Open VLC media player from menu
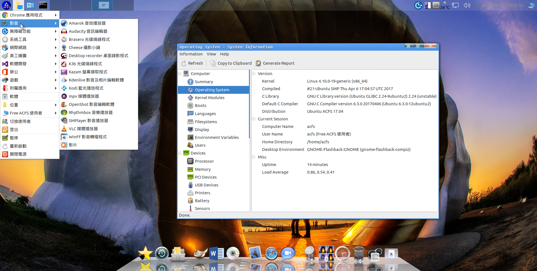Screen dimensions: 537x271 [83, 129]
